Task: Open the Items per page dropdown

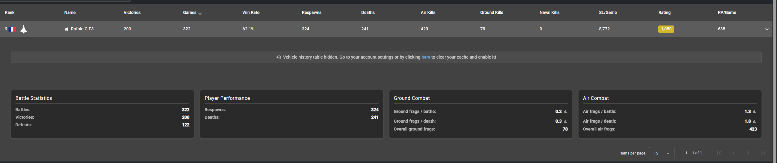Action: [661, 153]
